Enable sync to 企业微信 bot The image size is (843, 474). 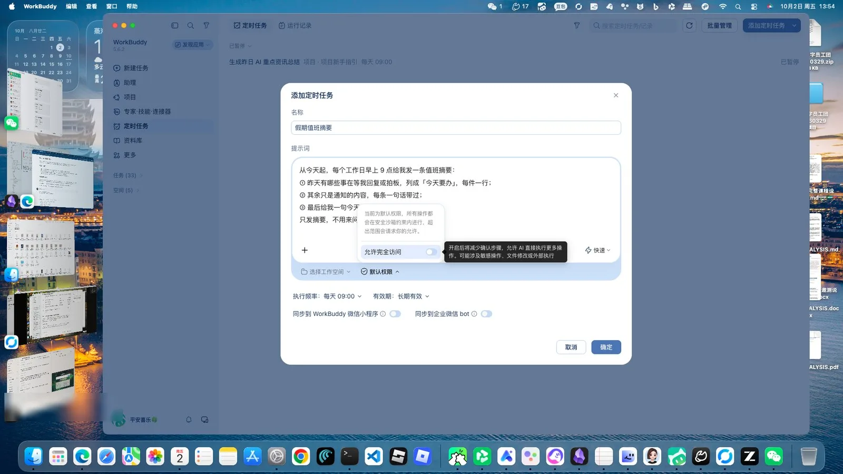[x=486, y=314]
